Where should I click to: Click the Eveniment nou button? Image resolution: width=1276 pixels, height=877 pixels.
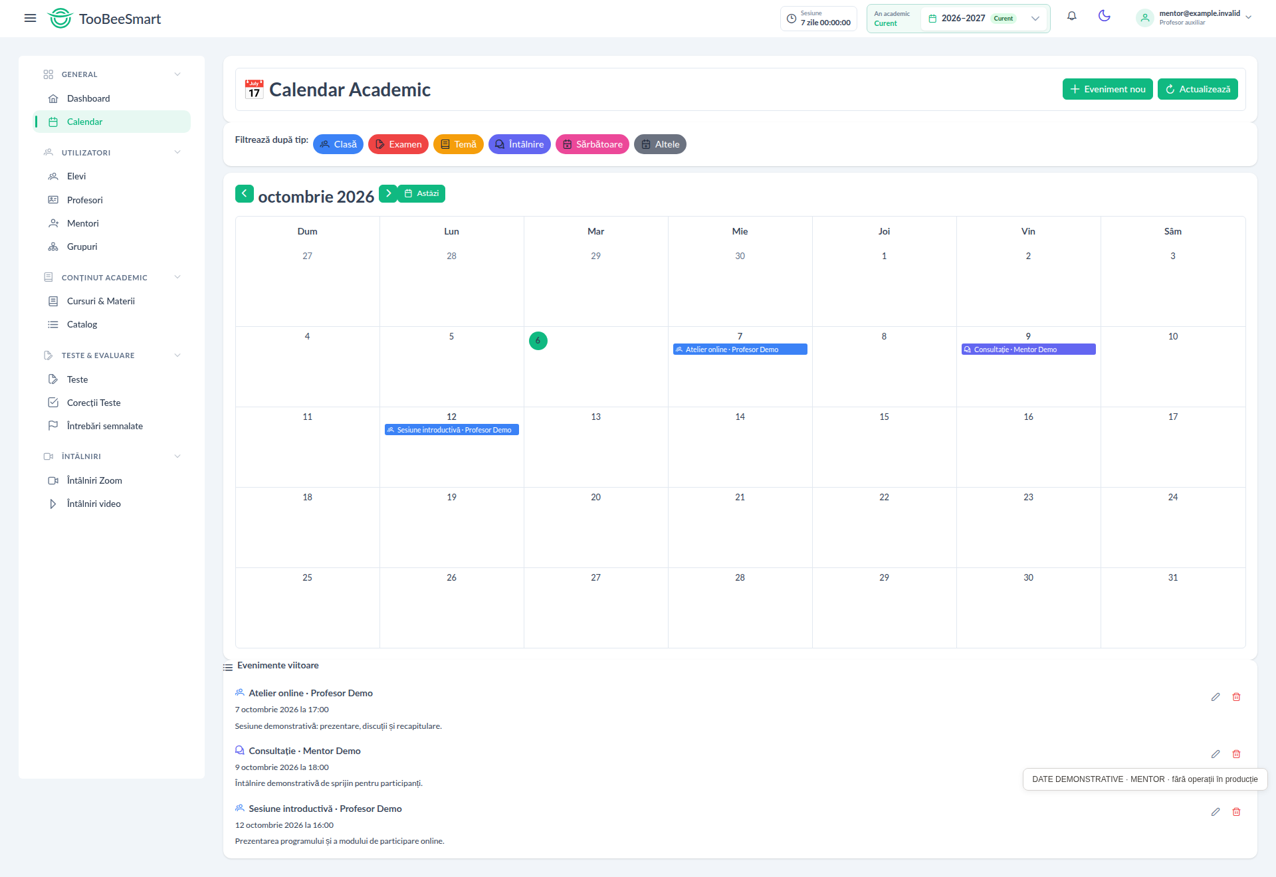pos(1108,89)
